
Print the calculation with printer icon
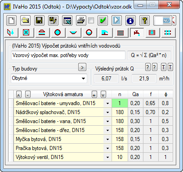click(x=81, y=20)
